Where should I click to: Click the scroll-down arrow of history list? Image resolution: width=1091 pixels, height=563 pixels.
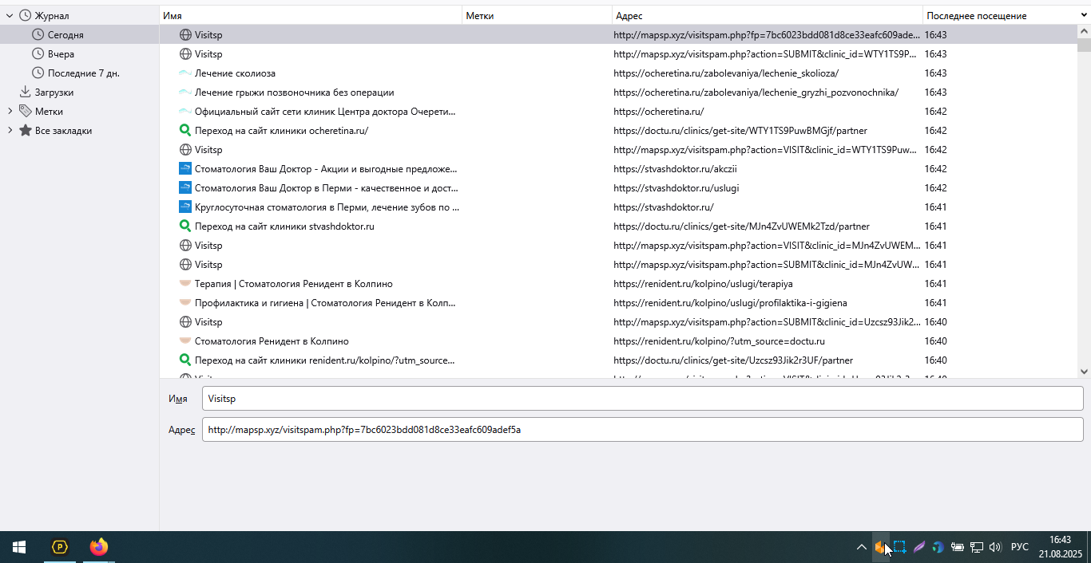point(1084,372)
